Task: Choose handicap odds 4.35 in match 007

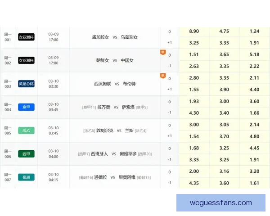Action: (194, 183)
